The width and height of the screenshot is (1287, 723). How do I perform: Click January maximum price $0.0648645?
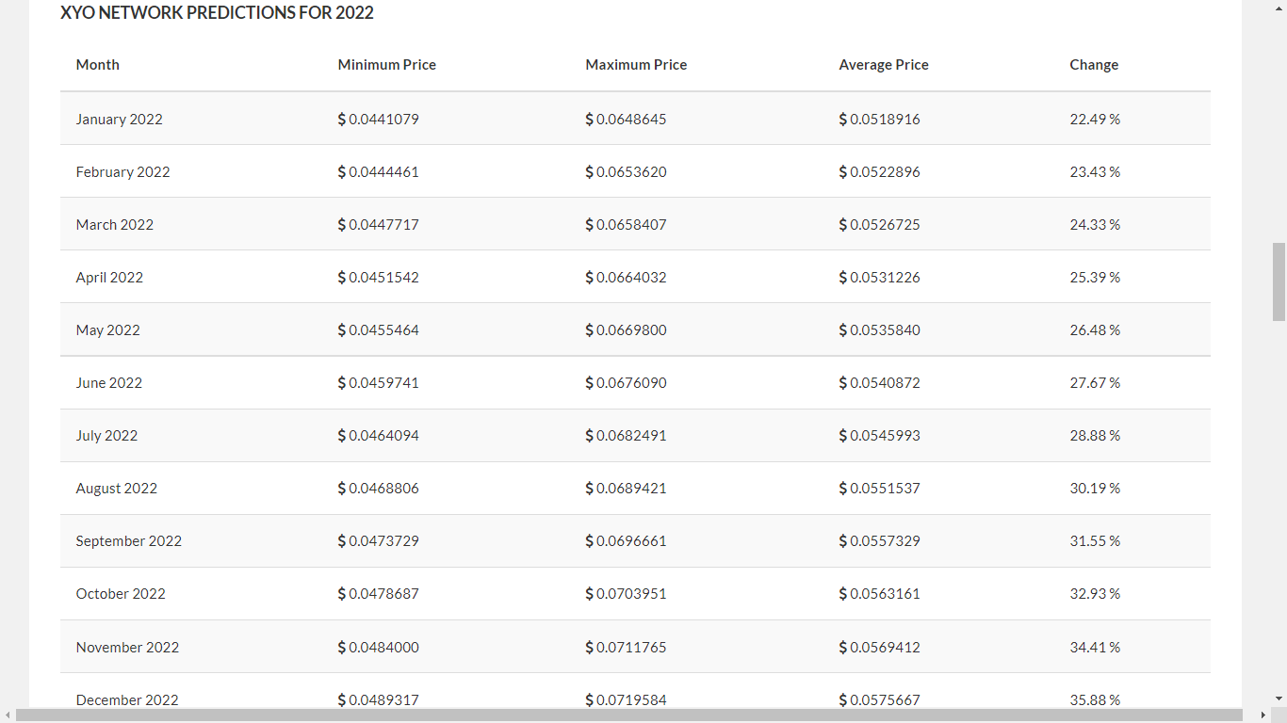627,120
